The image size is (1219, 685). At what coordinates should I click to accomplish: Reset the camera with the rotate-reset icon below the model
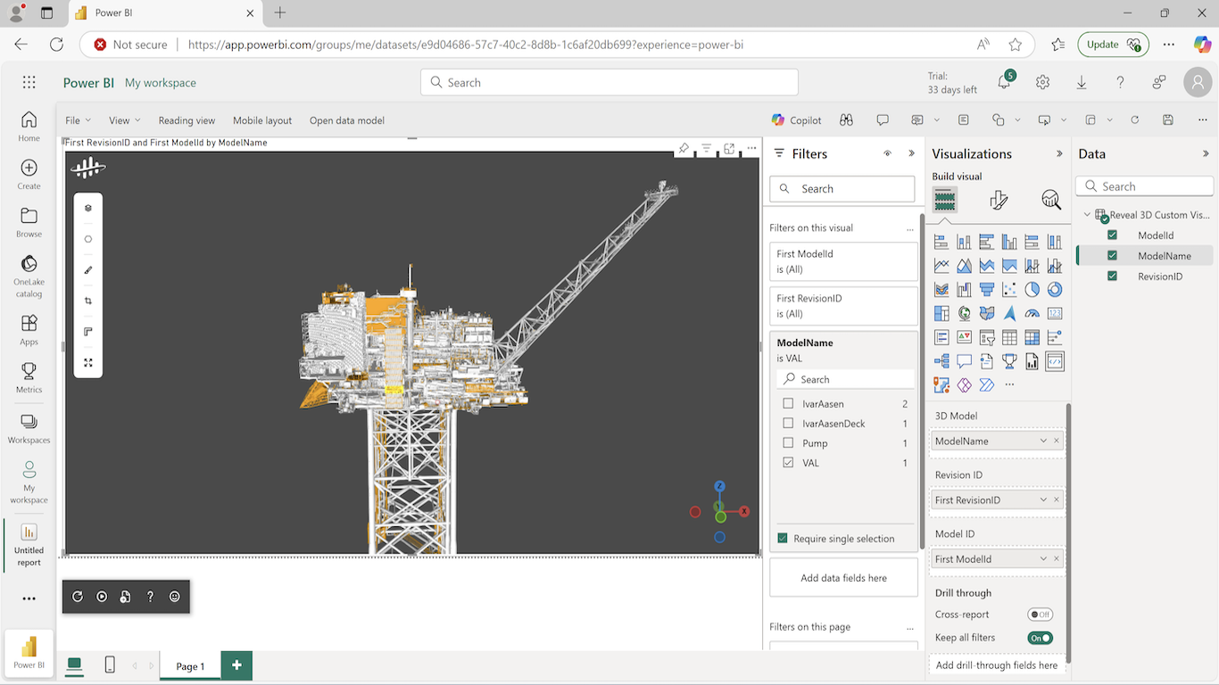[x=78, y=597]
